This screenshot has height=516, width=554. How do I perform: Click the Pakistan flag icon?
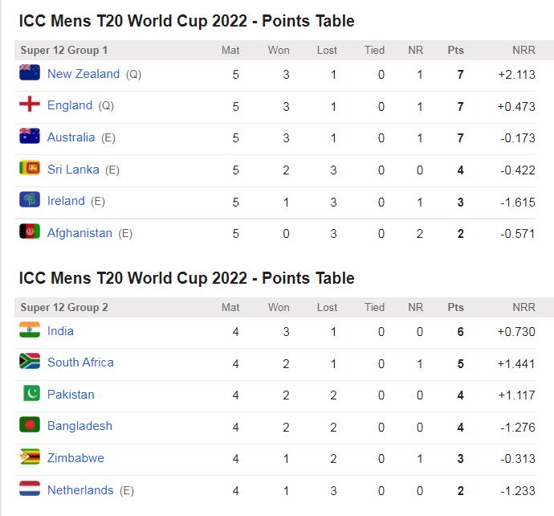30,394
